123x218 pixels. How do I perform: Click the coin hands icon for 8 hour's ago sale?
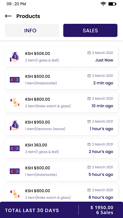click(15, 194)
